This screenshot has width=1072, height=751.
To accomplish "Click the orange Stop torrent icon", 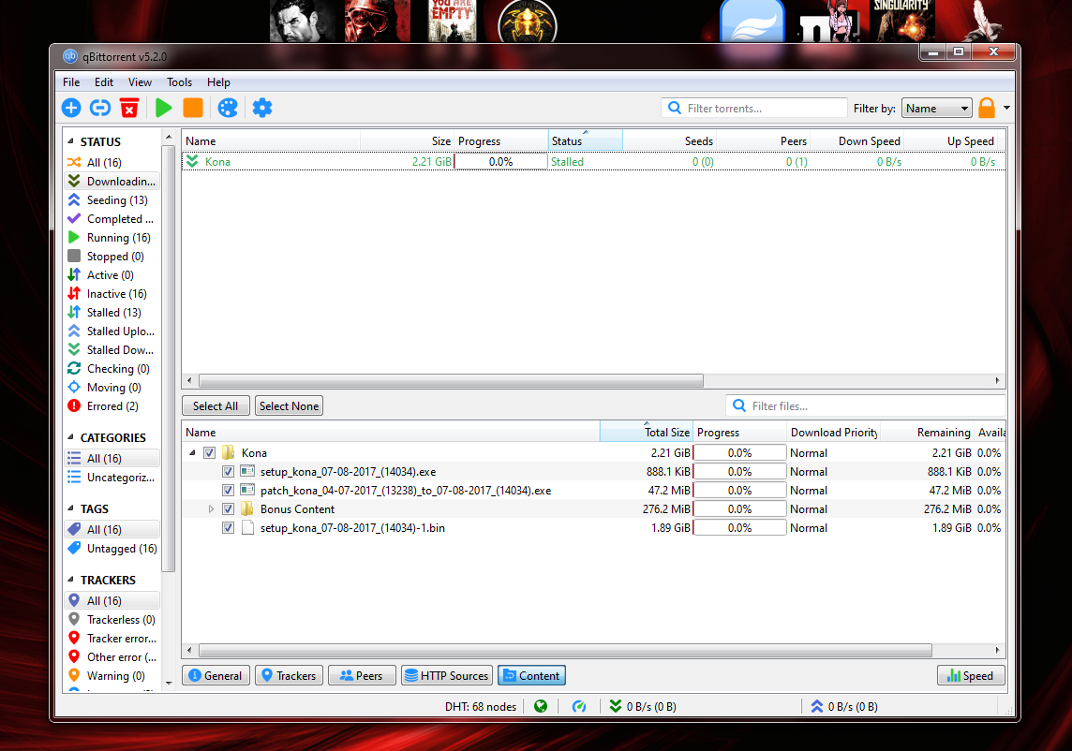I will coord(193,108).
